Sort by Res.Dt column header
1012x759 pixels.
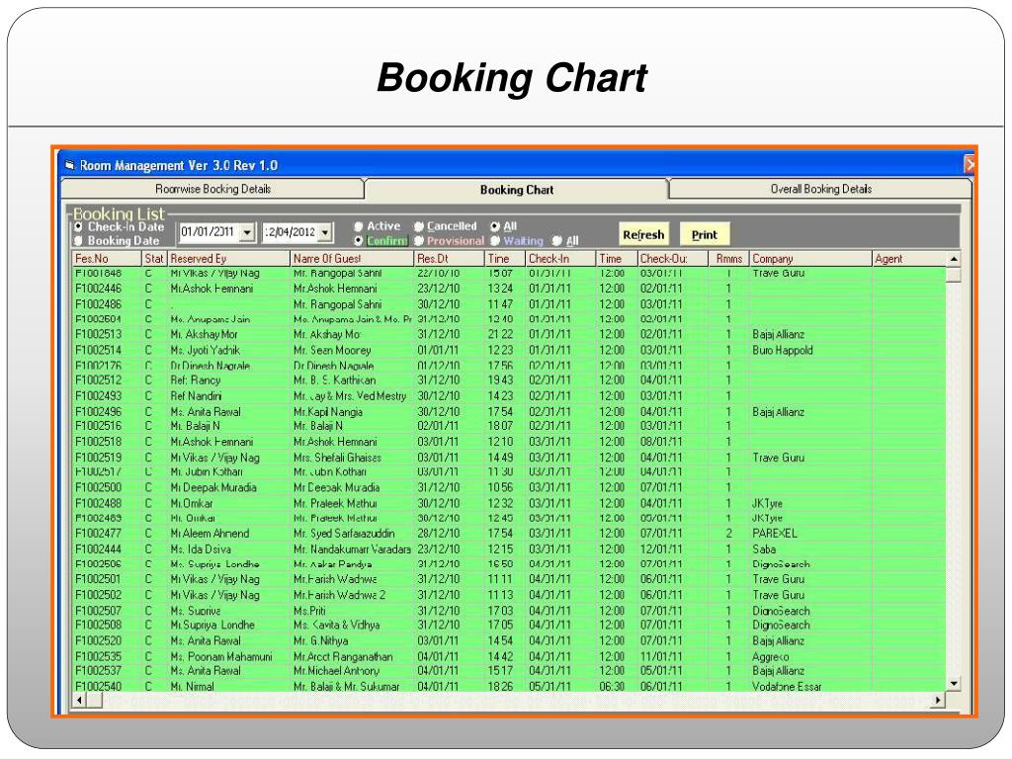point(450,259)
